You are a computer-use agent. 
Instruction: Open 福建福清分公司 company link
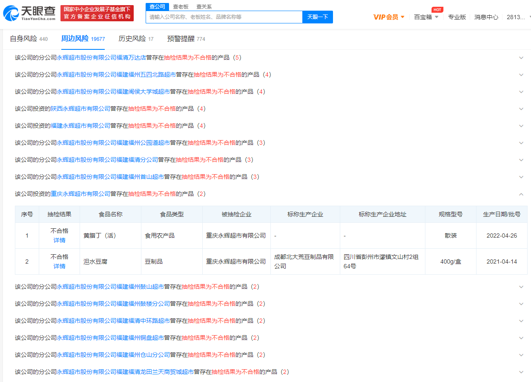[107, 160]
